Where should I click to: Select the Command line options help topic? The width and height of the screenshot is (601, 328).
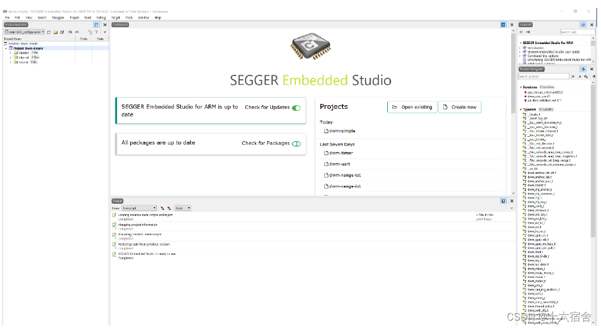tap(543, 56)
